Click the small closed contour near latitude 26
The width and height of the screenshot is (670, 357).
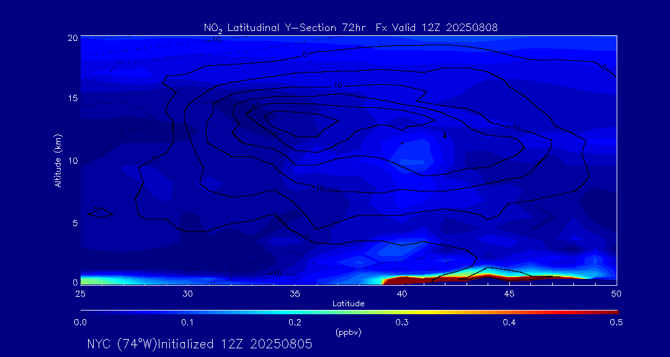point(101,213)
